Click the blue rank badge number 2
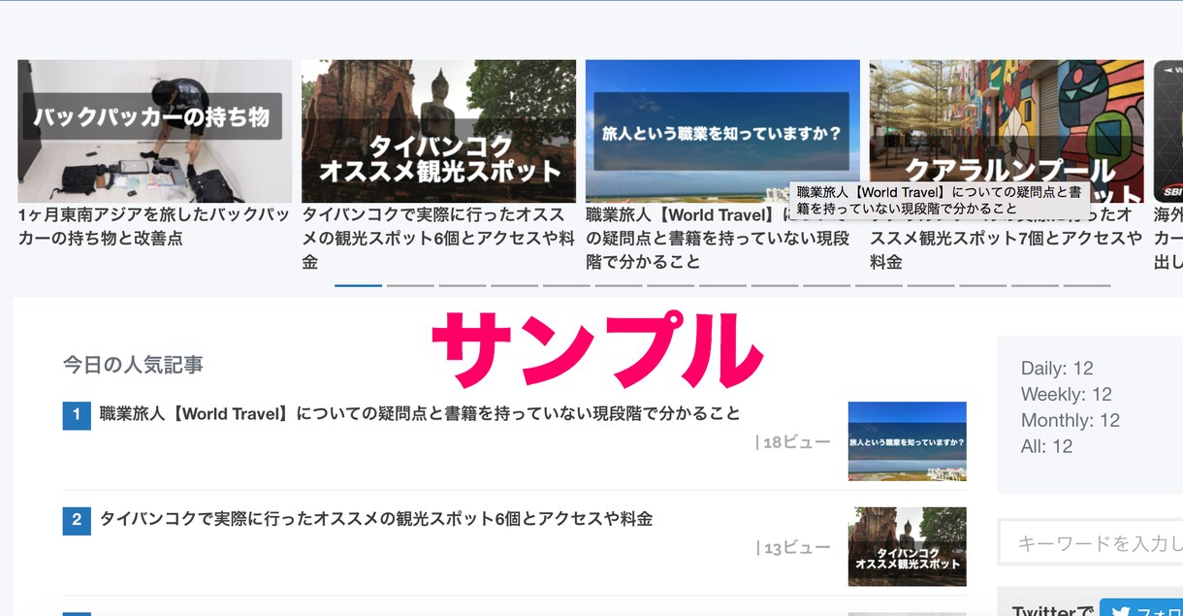Viewport: 1183px width, 616px height. point(77,521)
